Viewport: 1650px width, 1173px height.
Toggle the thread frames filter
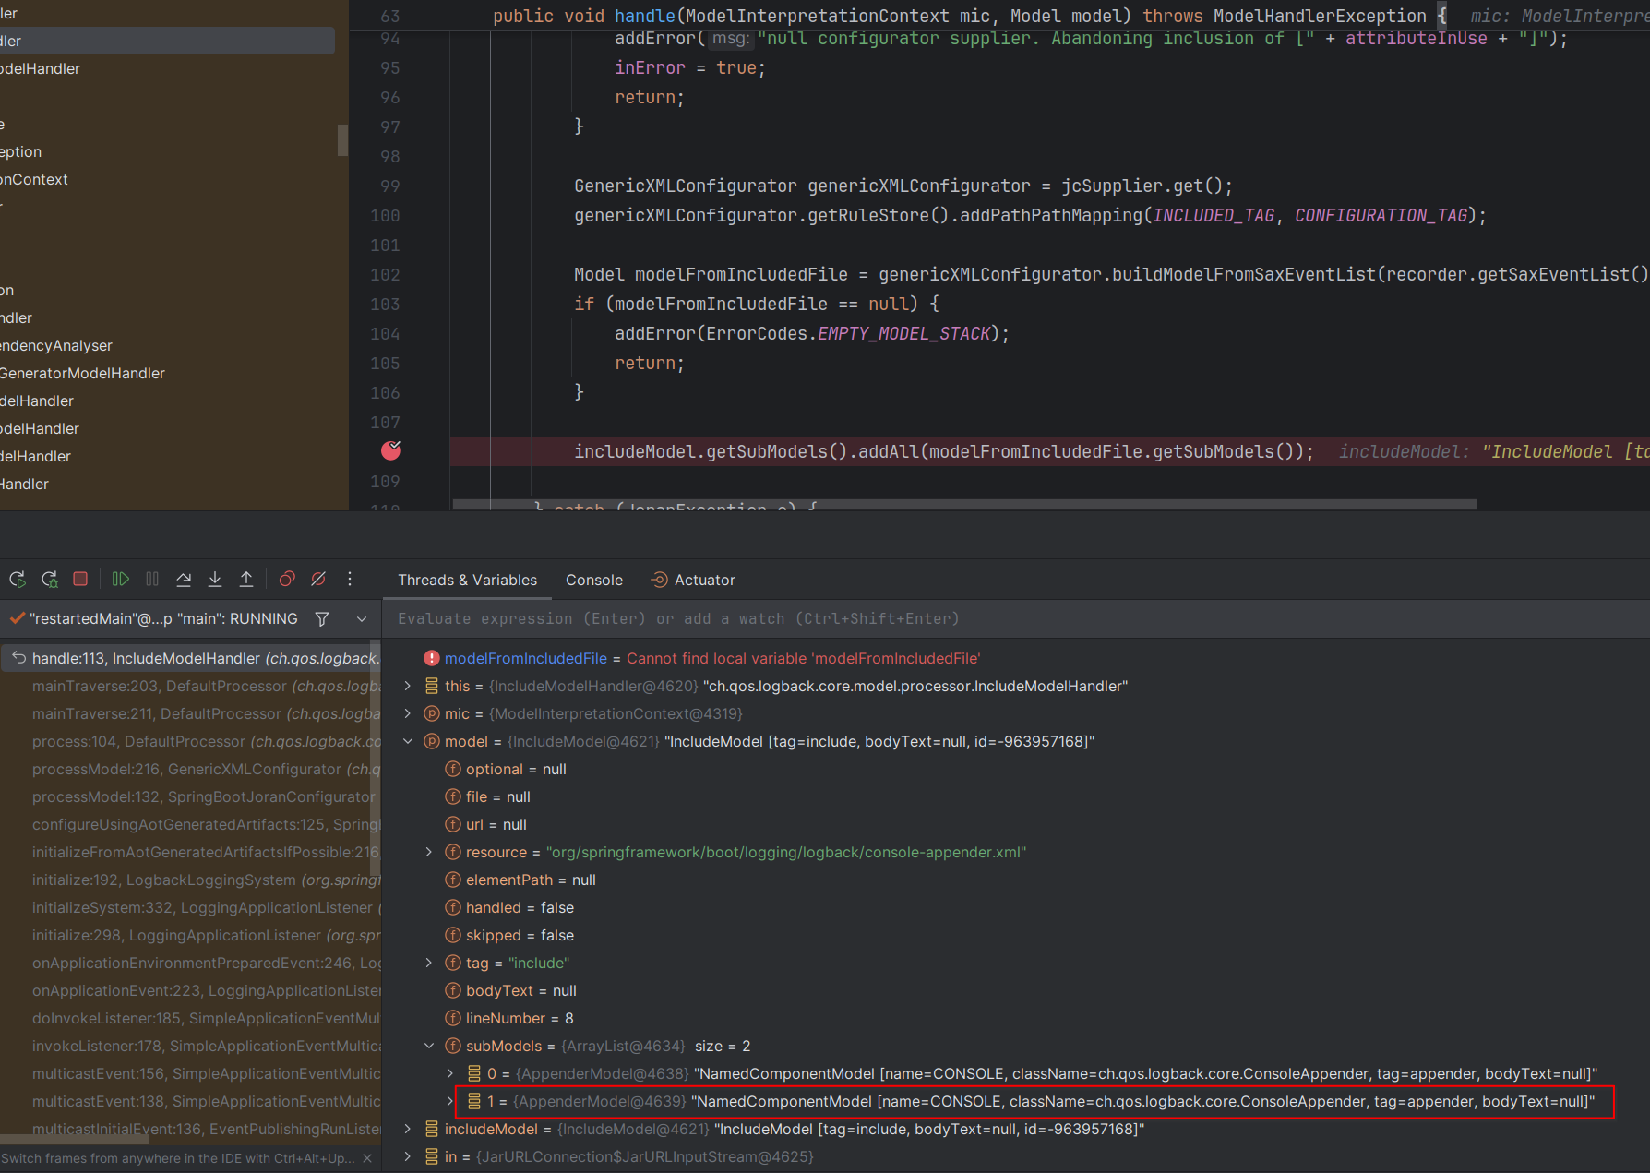pyautogui.click(x=322, y=619)
